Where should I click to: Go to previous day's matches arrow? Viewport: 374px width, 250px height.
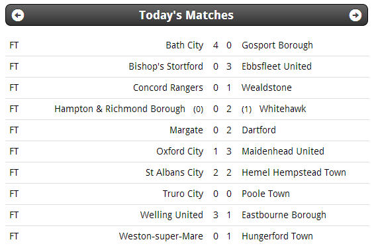(x=18, y=15)
